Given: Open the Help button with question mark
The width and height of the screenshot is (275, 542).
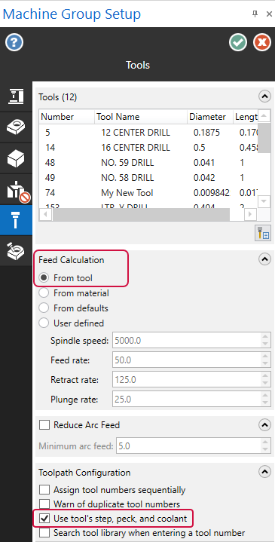Looking at the screenshot, I should tap(14, 43).
